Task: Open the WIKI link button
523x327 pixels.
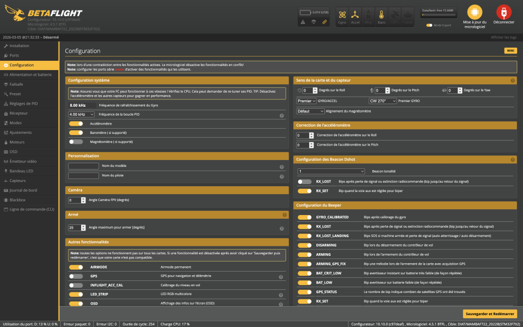Action: click(x=510, y=51)
